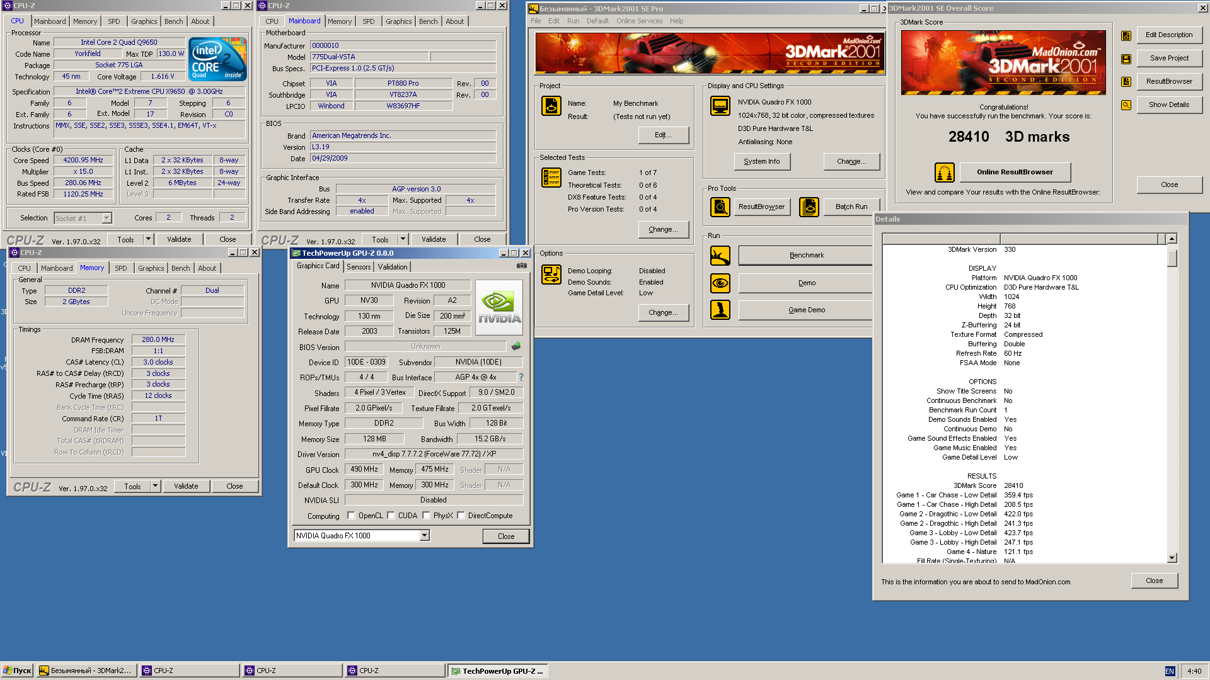Screen dimensions: 1210x680
Task: Click the Benchmark button
Action: point(806,256)
